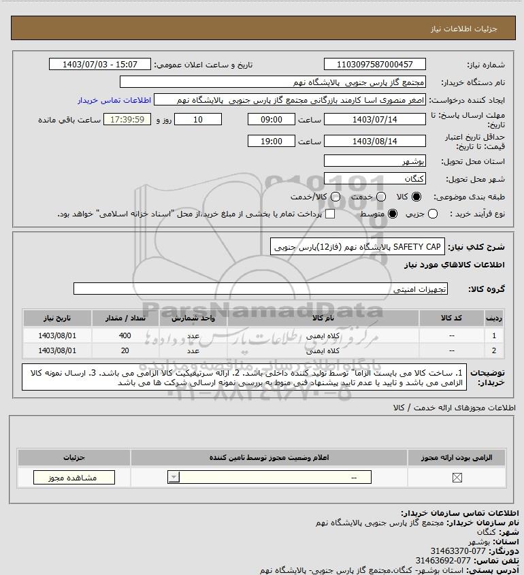Viewport: 524px width, 575px height.
Task: Click the شماره نیاز field 1103097587000457
Action: (x=375, y=64)
